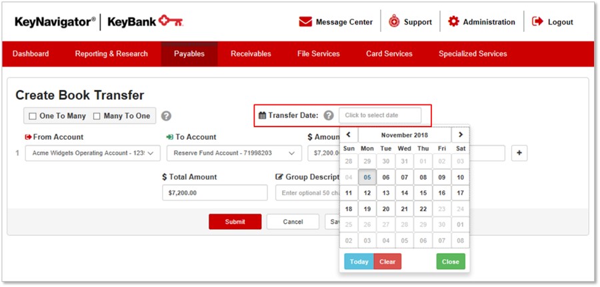Click the Administration gear icon
This screenshot has width=600, height=287.
453,21
